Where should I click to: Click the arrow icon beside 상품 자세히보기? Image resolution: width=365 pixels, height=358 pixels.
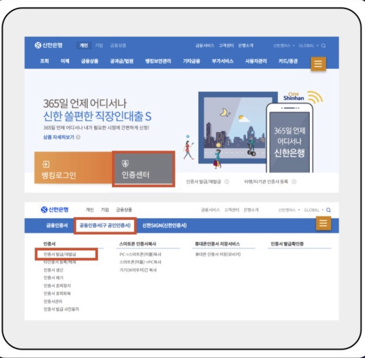click(78, 137)
